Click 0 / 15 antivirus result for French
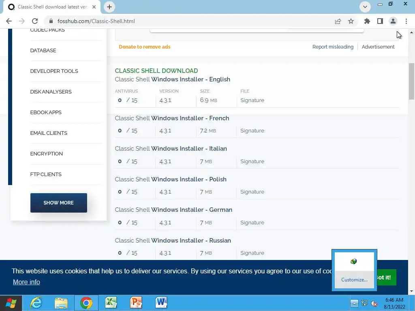Viewport: 415px width, 311px height. (128, 131)
